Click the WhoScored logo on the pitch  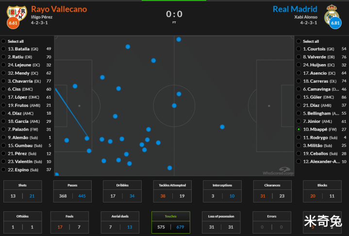278,171
